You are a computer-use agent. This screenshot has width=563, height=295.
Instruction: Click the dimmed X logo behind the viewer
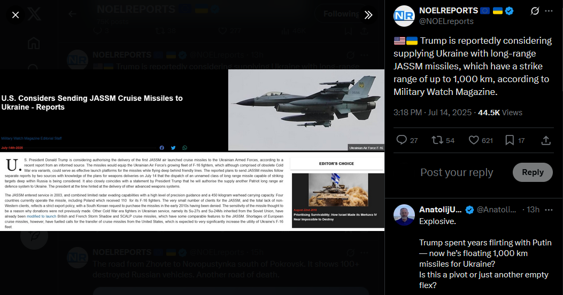[x=34, y=14]
